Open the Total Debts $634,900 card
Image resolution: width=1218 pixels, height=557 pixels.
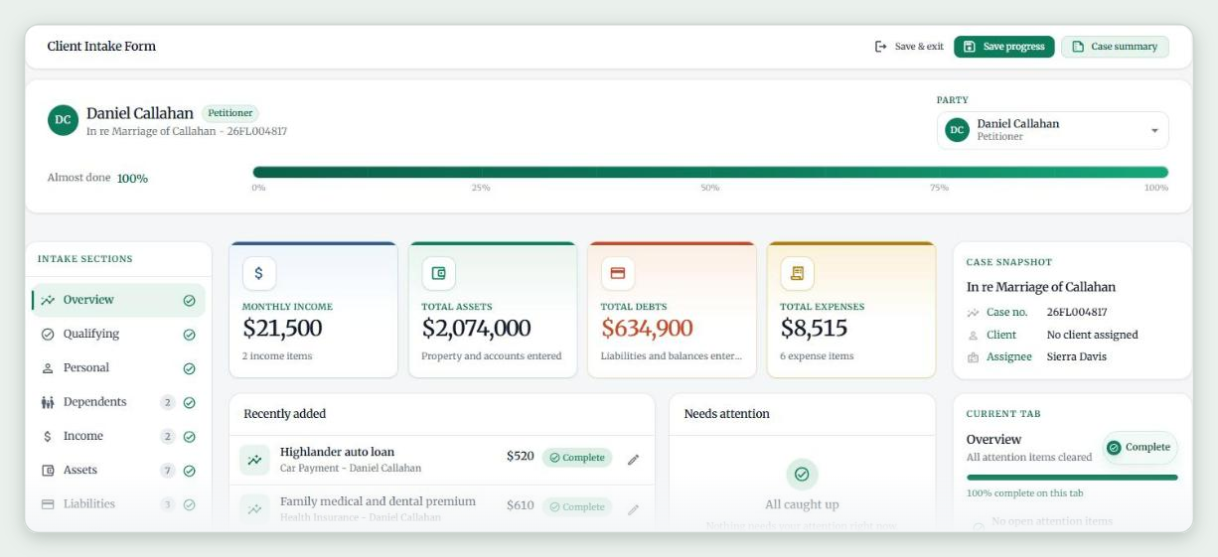(672, 310)
